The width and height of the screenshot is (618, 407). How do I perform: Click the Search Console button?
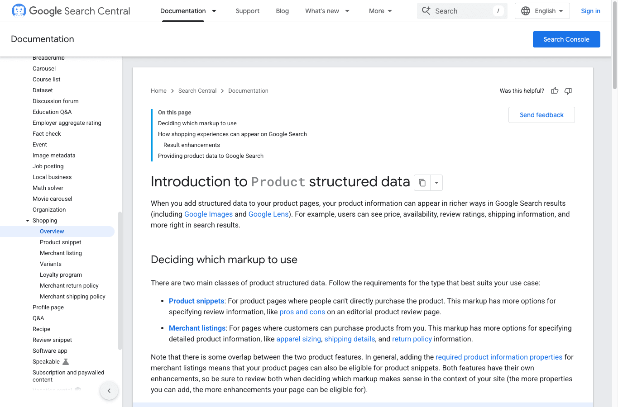(x=566, y=39)
